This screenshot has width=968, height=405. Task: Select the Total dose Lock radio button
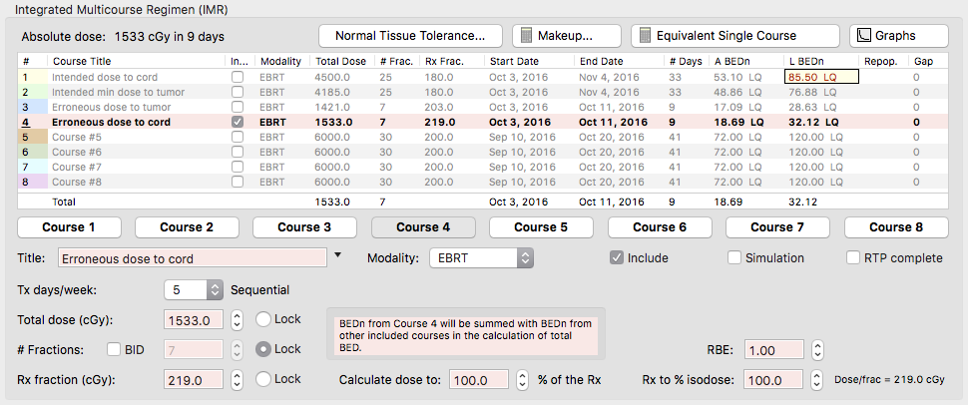click(x=263, y=320)
